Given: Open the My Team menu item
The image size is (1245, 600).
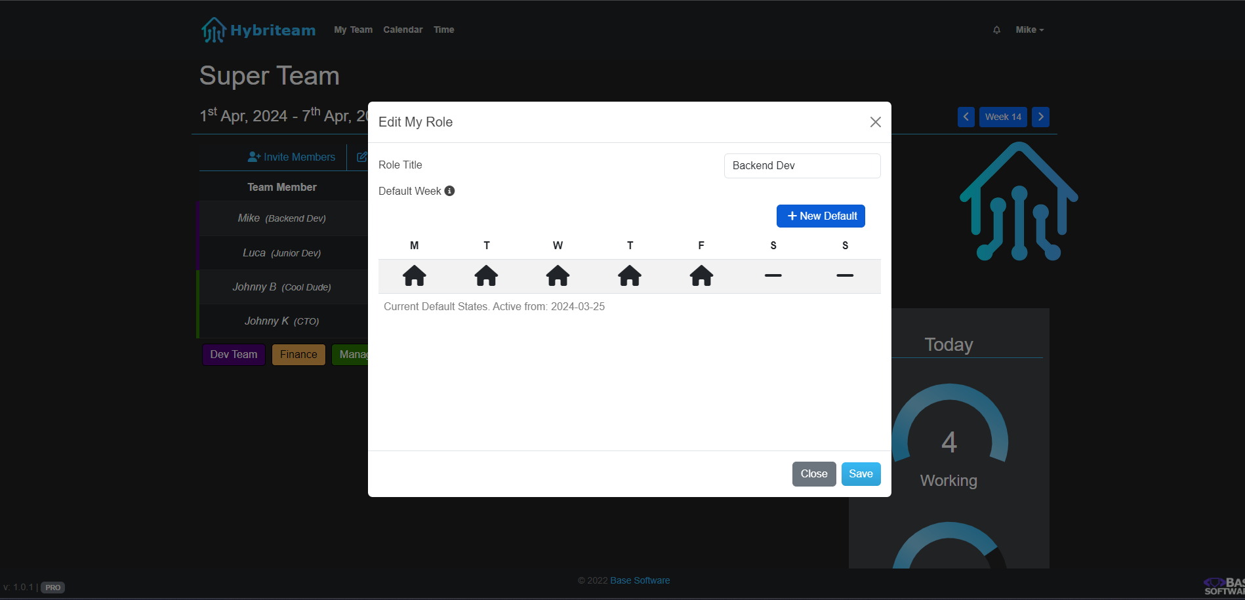Looking at the screenshot, I should pos(353,30).
